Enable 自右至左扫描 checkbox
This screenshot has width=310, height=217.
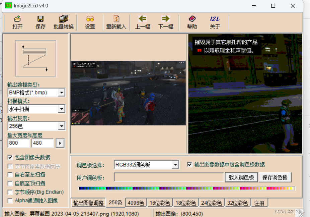click(10, 175)
